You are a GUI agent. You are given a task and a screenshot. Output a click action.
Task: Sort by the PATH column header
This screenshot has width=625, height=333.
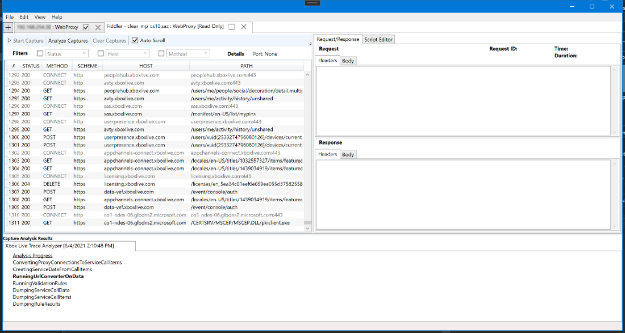click(247, 66)
